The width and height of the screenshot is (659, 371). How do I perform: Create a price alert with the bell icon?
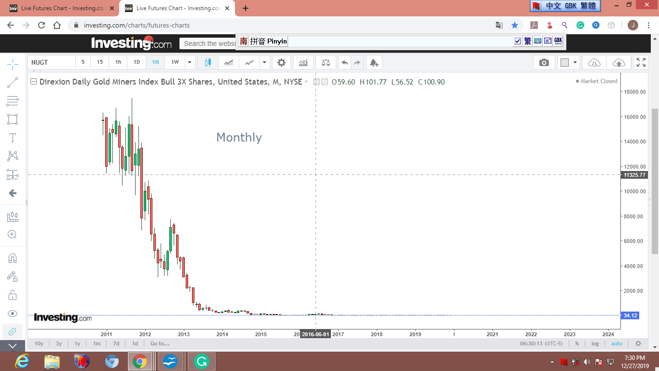(x=374, y=62)
